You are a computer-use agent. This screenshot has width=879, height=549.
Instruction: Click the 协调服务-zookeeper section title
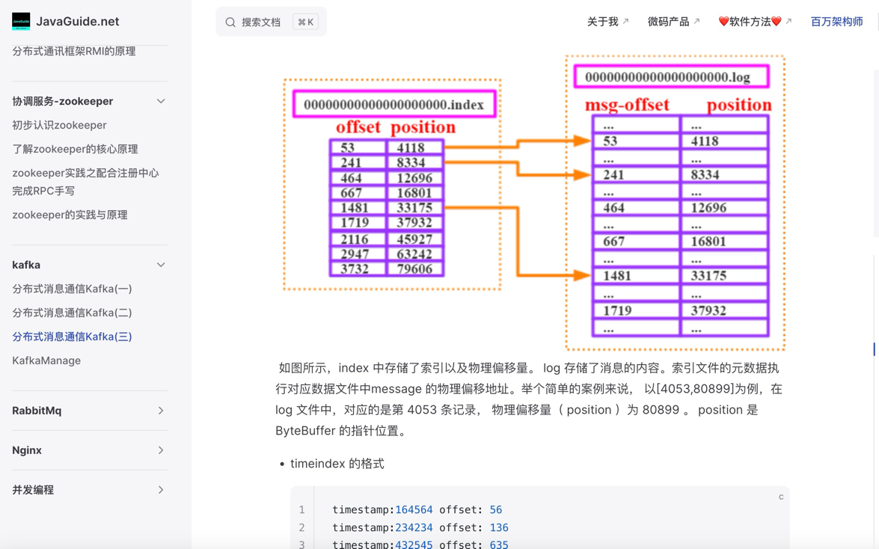pos(63,102)
